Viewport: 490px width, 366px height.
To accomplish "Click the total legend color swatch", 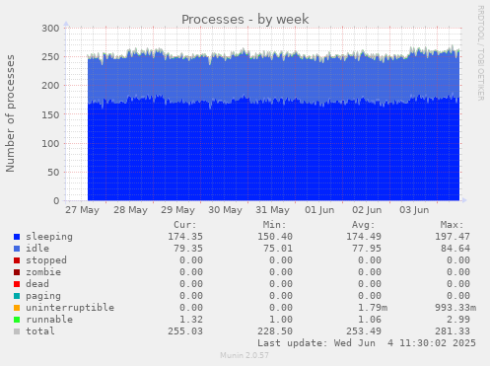I will (x=17, y=331).
